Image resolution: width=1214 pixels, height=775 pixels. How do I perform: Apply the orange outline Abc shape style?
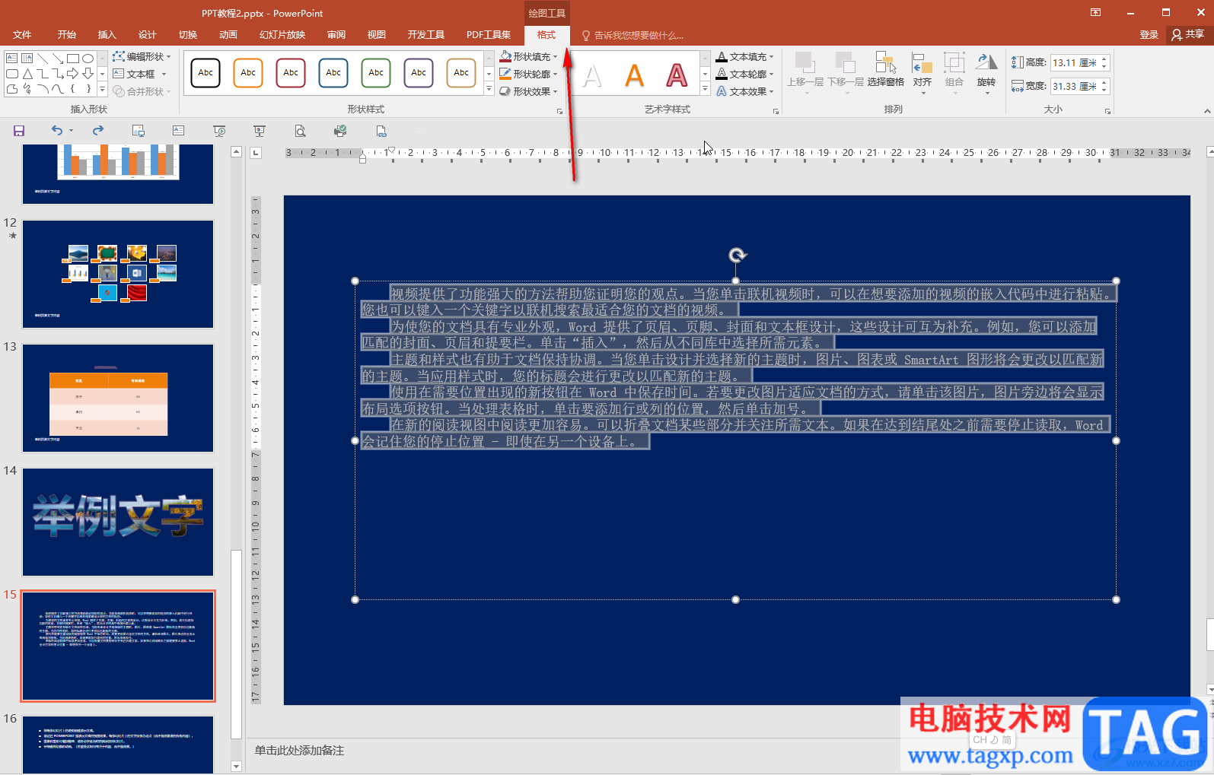coord(248,73)
